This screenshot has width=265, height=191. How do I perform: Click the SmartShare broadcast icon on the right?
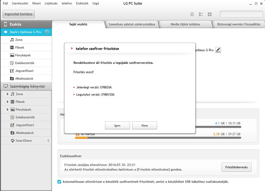[48, 141]
